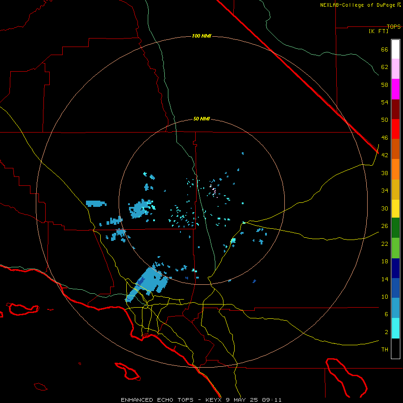Click the cyan swatch at 2 kft
Image resolution: width=403 pixels, height=403 pixels.
pos(395,328)
